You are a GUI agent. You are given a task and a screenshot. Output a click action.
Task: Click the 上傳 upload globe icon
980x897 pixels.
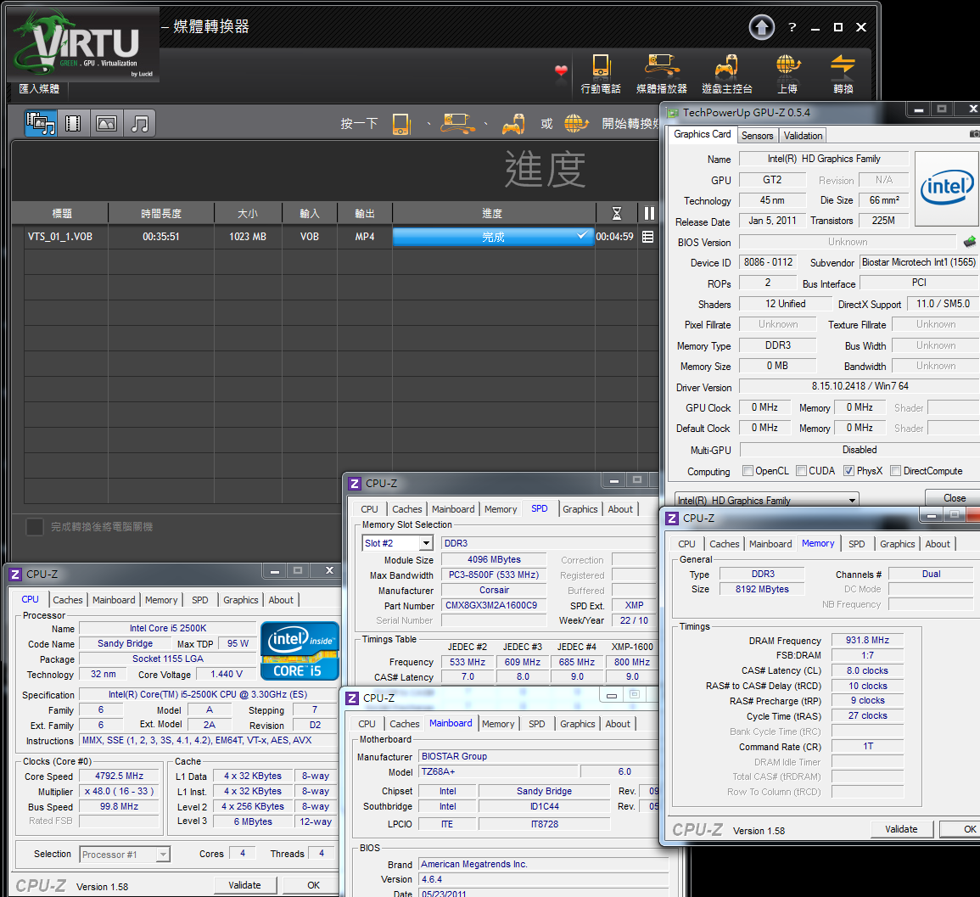pyautogui.click(x=787, y=74)
